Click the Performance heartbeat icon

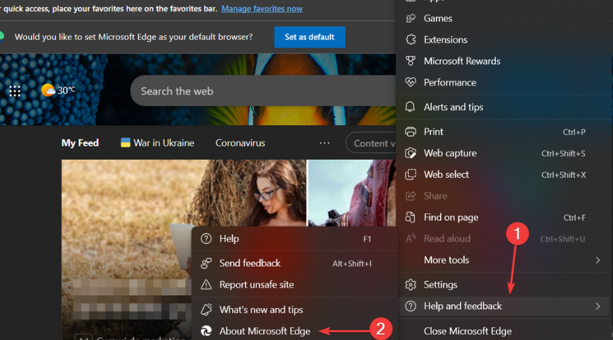pos(410,82)
